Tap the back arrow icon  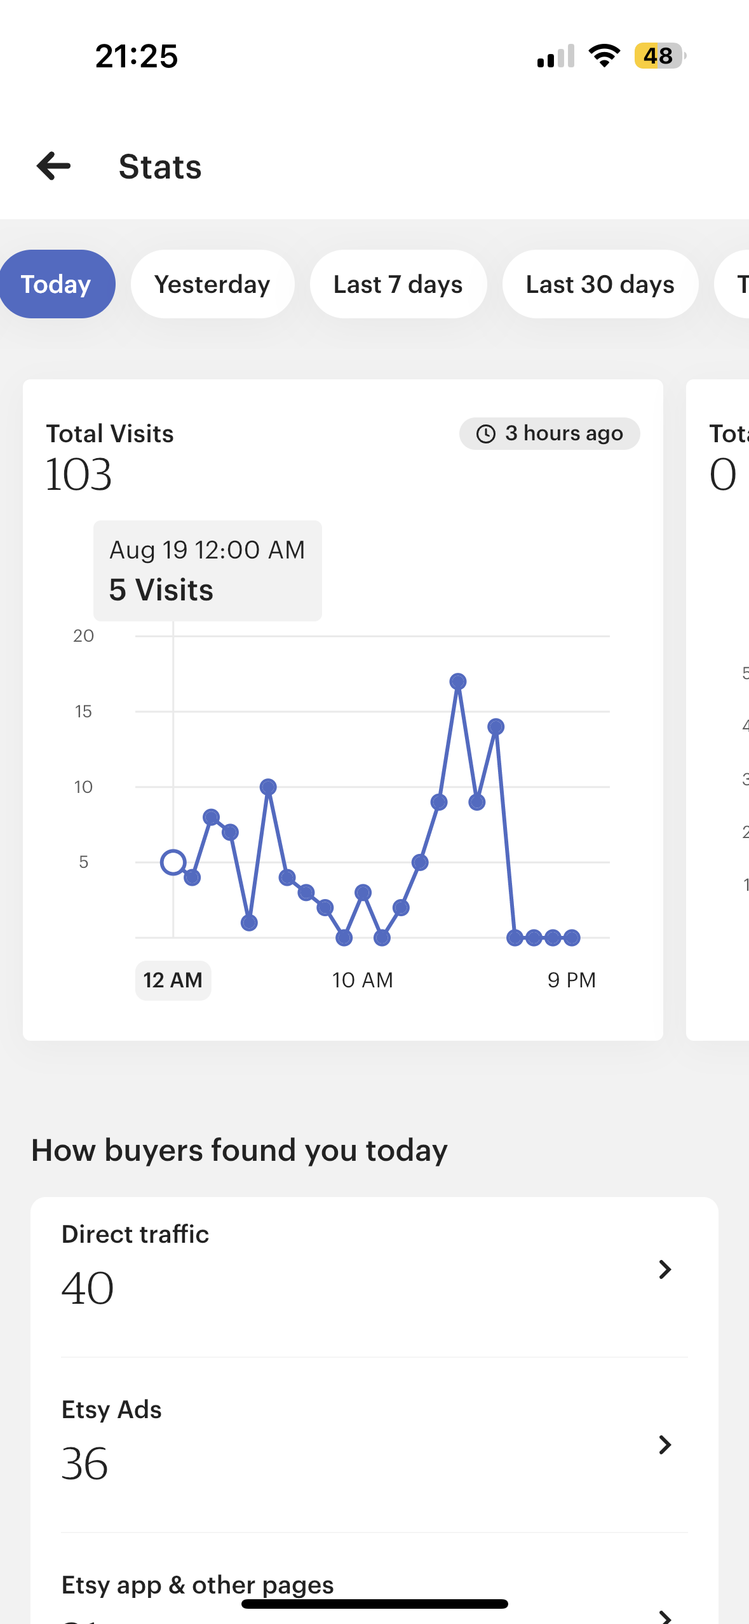point(53,166)
